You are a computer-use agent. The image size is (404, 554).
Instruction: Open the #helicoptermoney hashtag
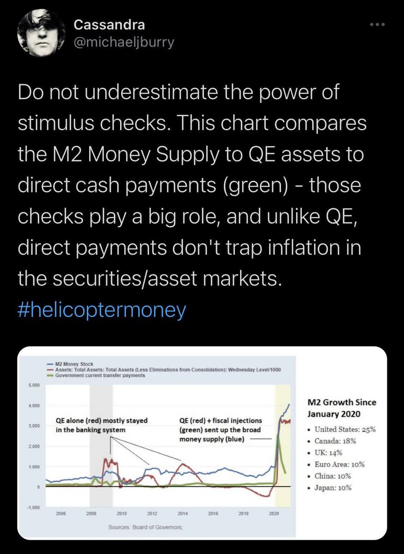click(102, 310)
